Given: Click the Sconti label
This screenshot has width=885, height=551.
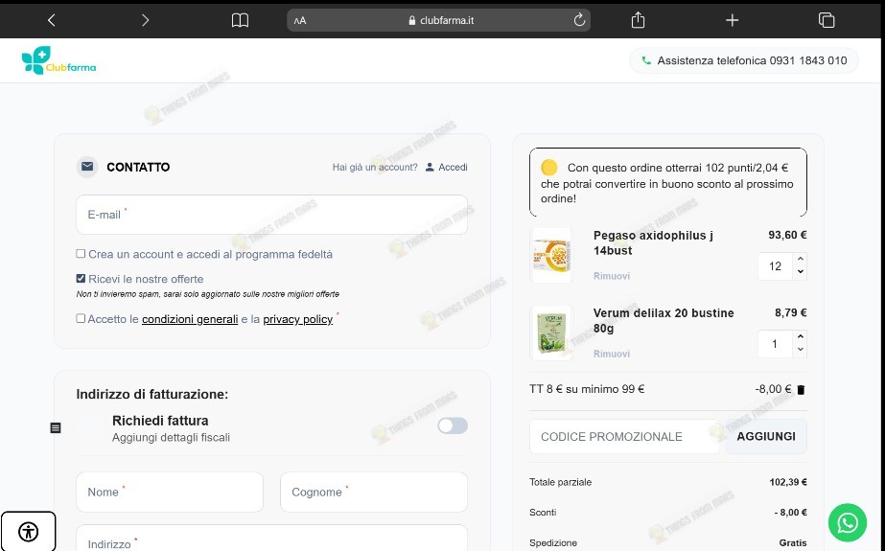Looking at the screenshot, I should coord(543,513).
